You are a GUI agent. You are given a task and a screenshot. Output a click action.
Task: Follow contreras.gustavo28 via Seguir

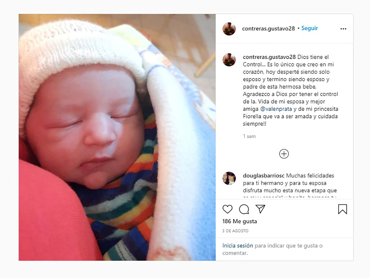tap(310, 28)
